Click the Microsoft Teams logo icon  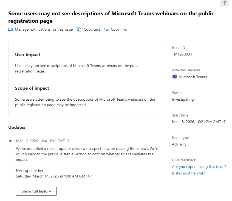pyautogui.click(x=175, y=77)
